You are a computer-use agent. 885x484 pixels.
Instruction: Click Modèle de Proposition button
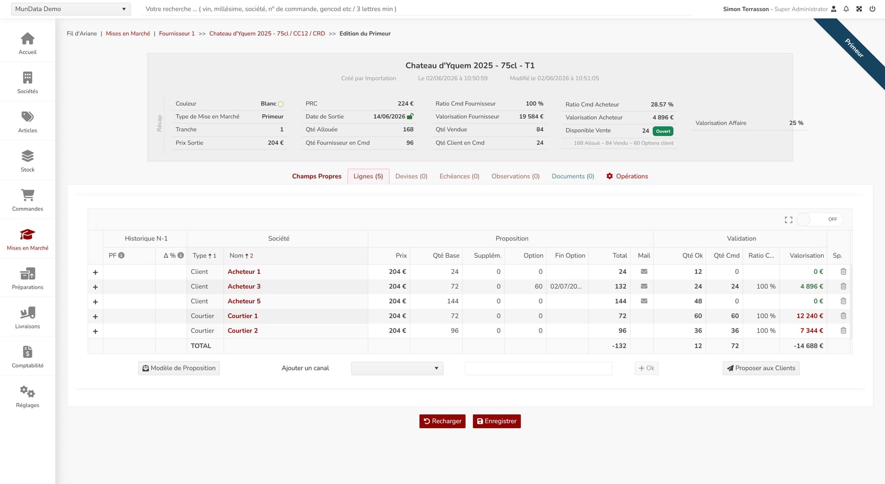click(x=179, y=368)
